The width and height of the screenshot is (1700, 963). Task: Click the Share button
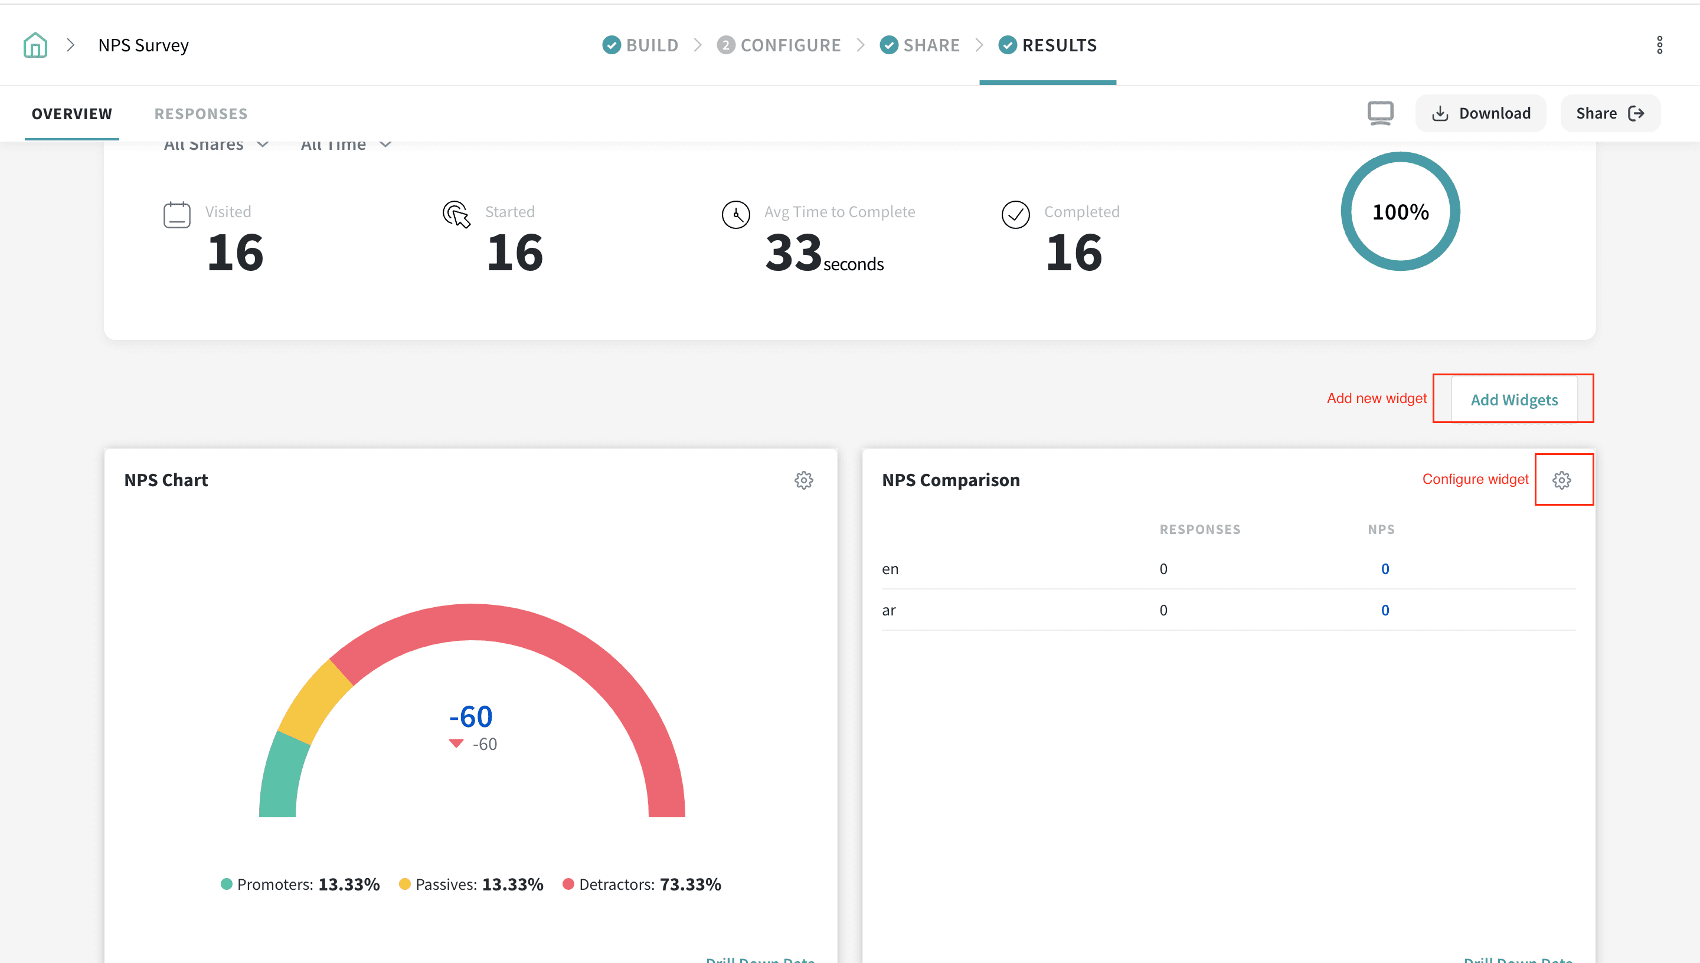1609,113
